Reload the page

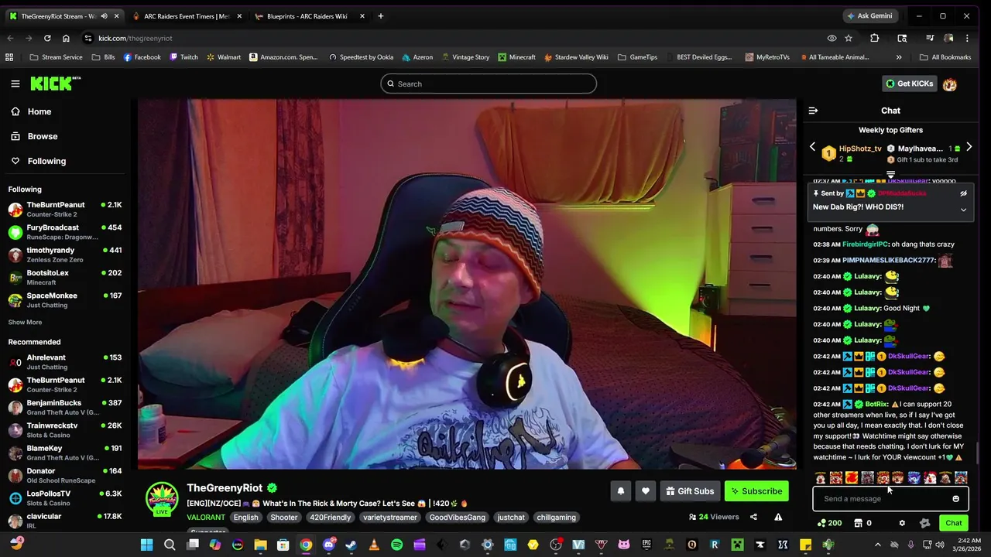pos(47,38)
